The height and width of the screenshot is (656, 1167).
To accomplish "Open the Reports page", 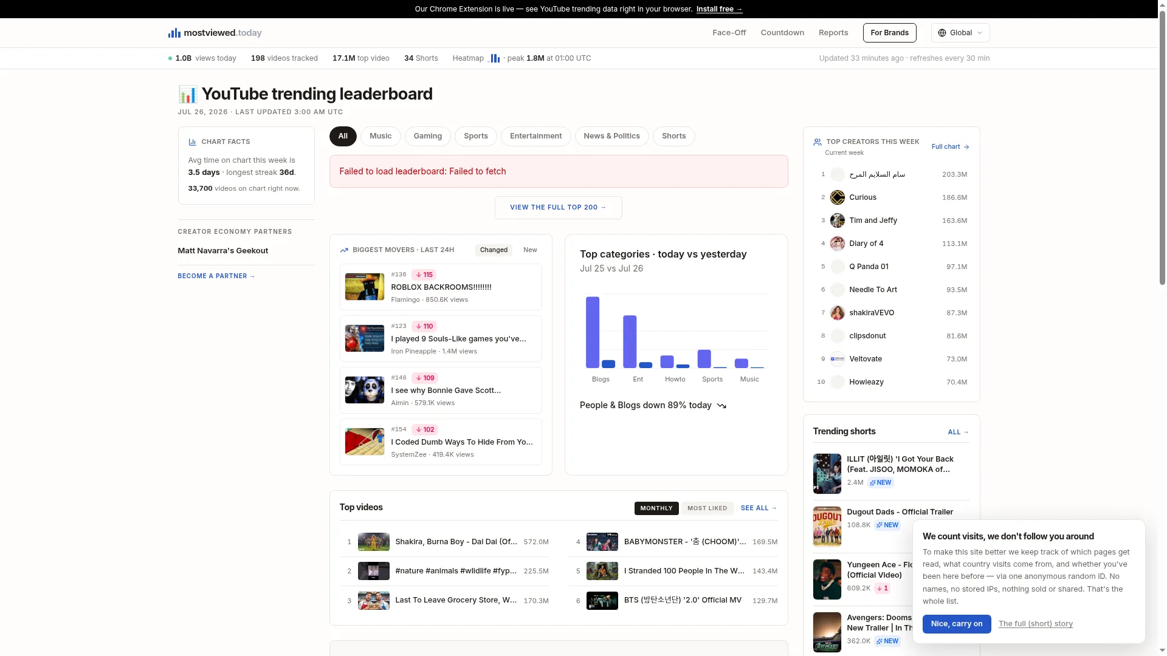I will [833, 33].
